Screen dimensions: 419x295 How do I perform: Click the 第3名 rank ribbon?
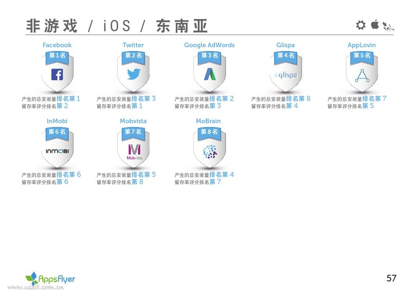[x=210, y=58]
